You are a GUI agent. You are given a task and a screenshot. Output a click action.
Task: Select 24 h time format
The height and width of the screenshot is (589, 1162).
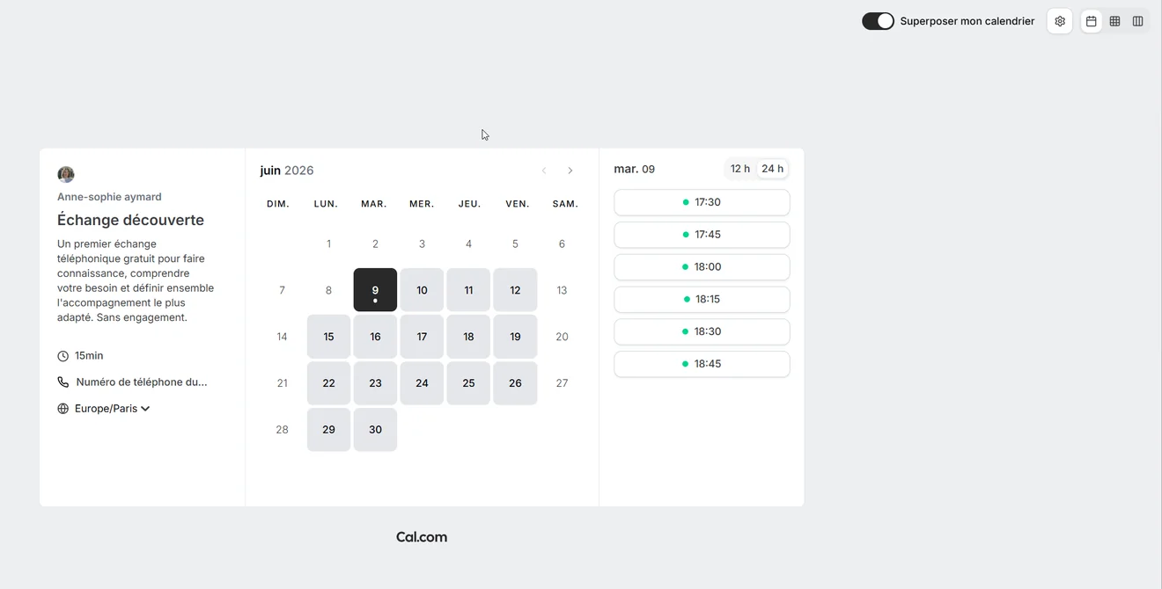coord(773,169)
